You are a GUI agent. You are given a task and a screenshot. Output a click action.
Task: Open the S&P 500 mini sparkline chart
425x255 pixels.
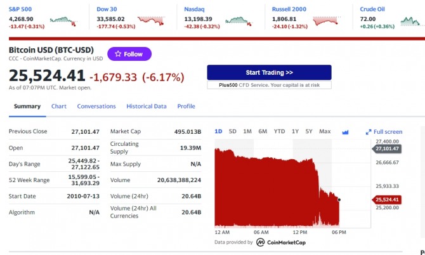pos(63,22)
